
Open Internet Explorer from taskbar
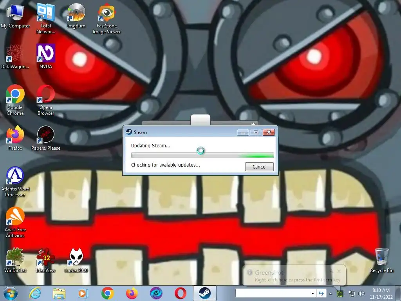[35, 293]
